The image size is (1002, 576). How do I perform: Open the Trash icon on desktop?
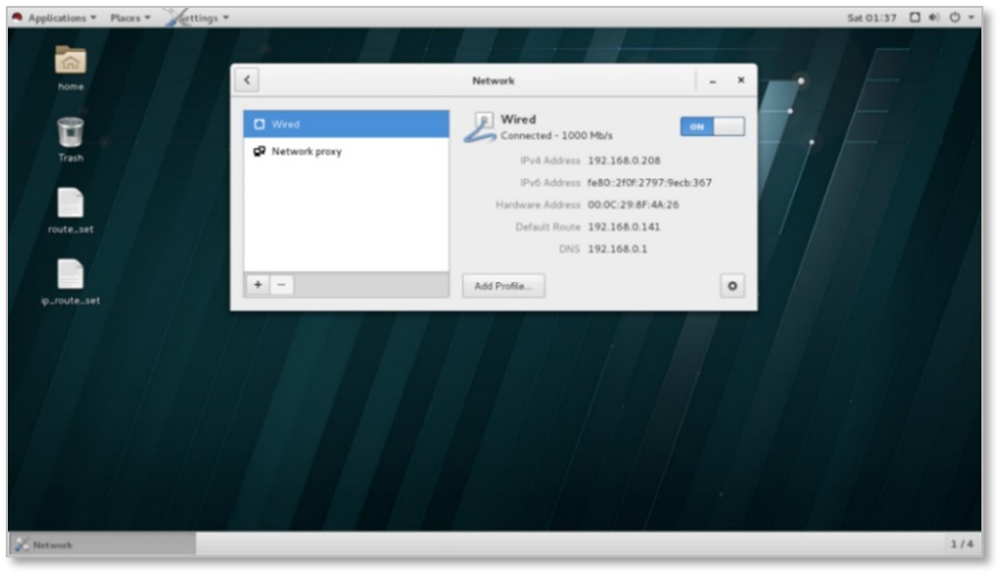70,134
